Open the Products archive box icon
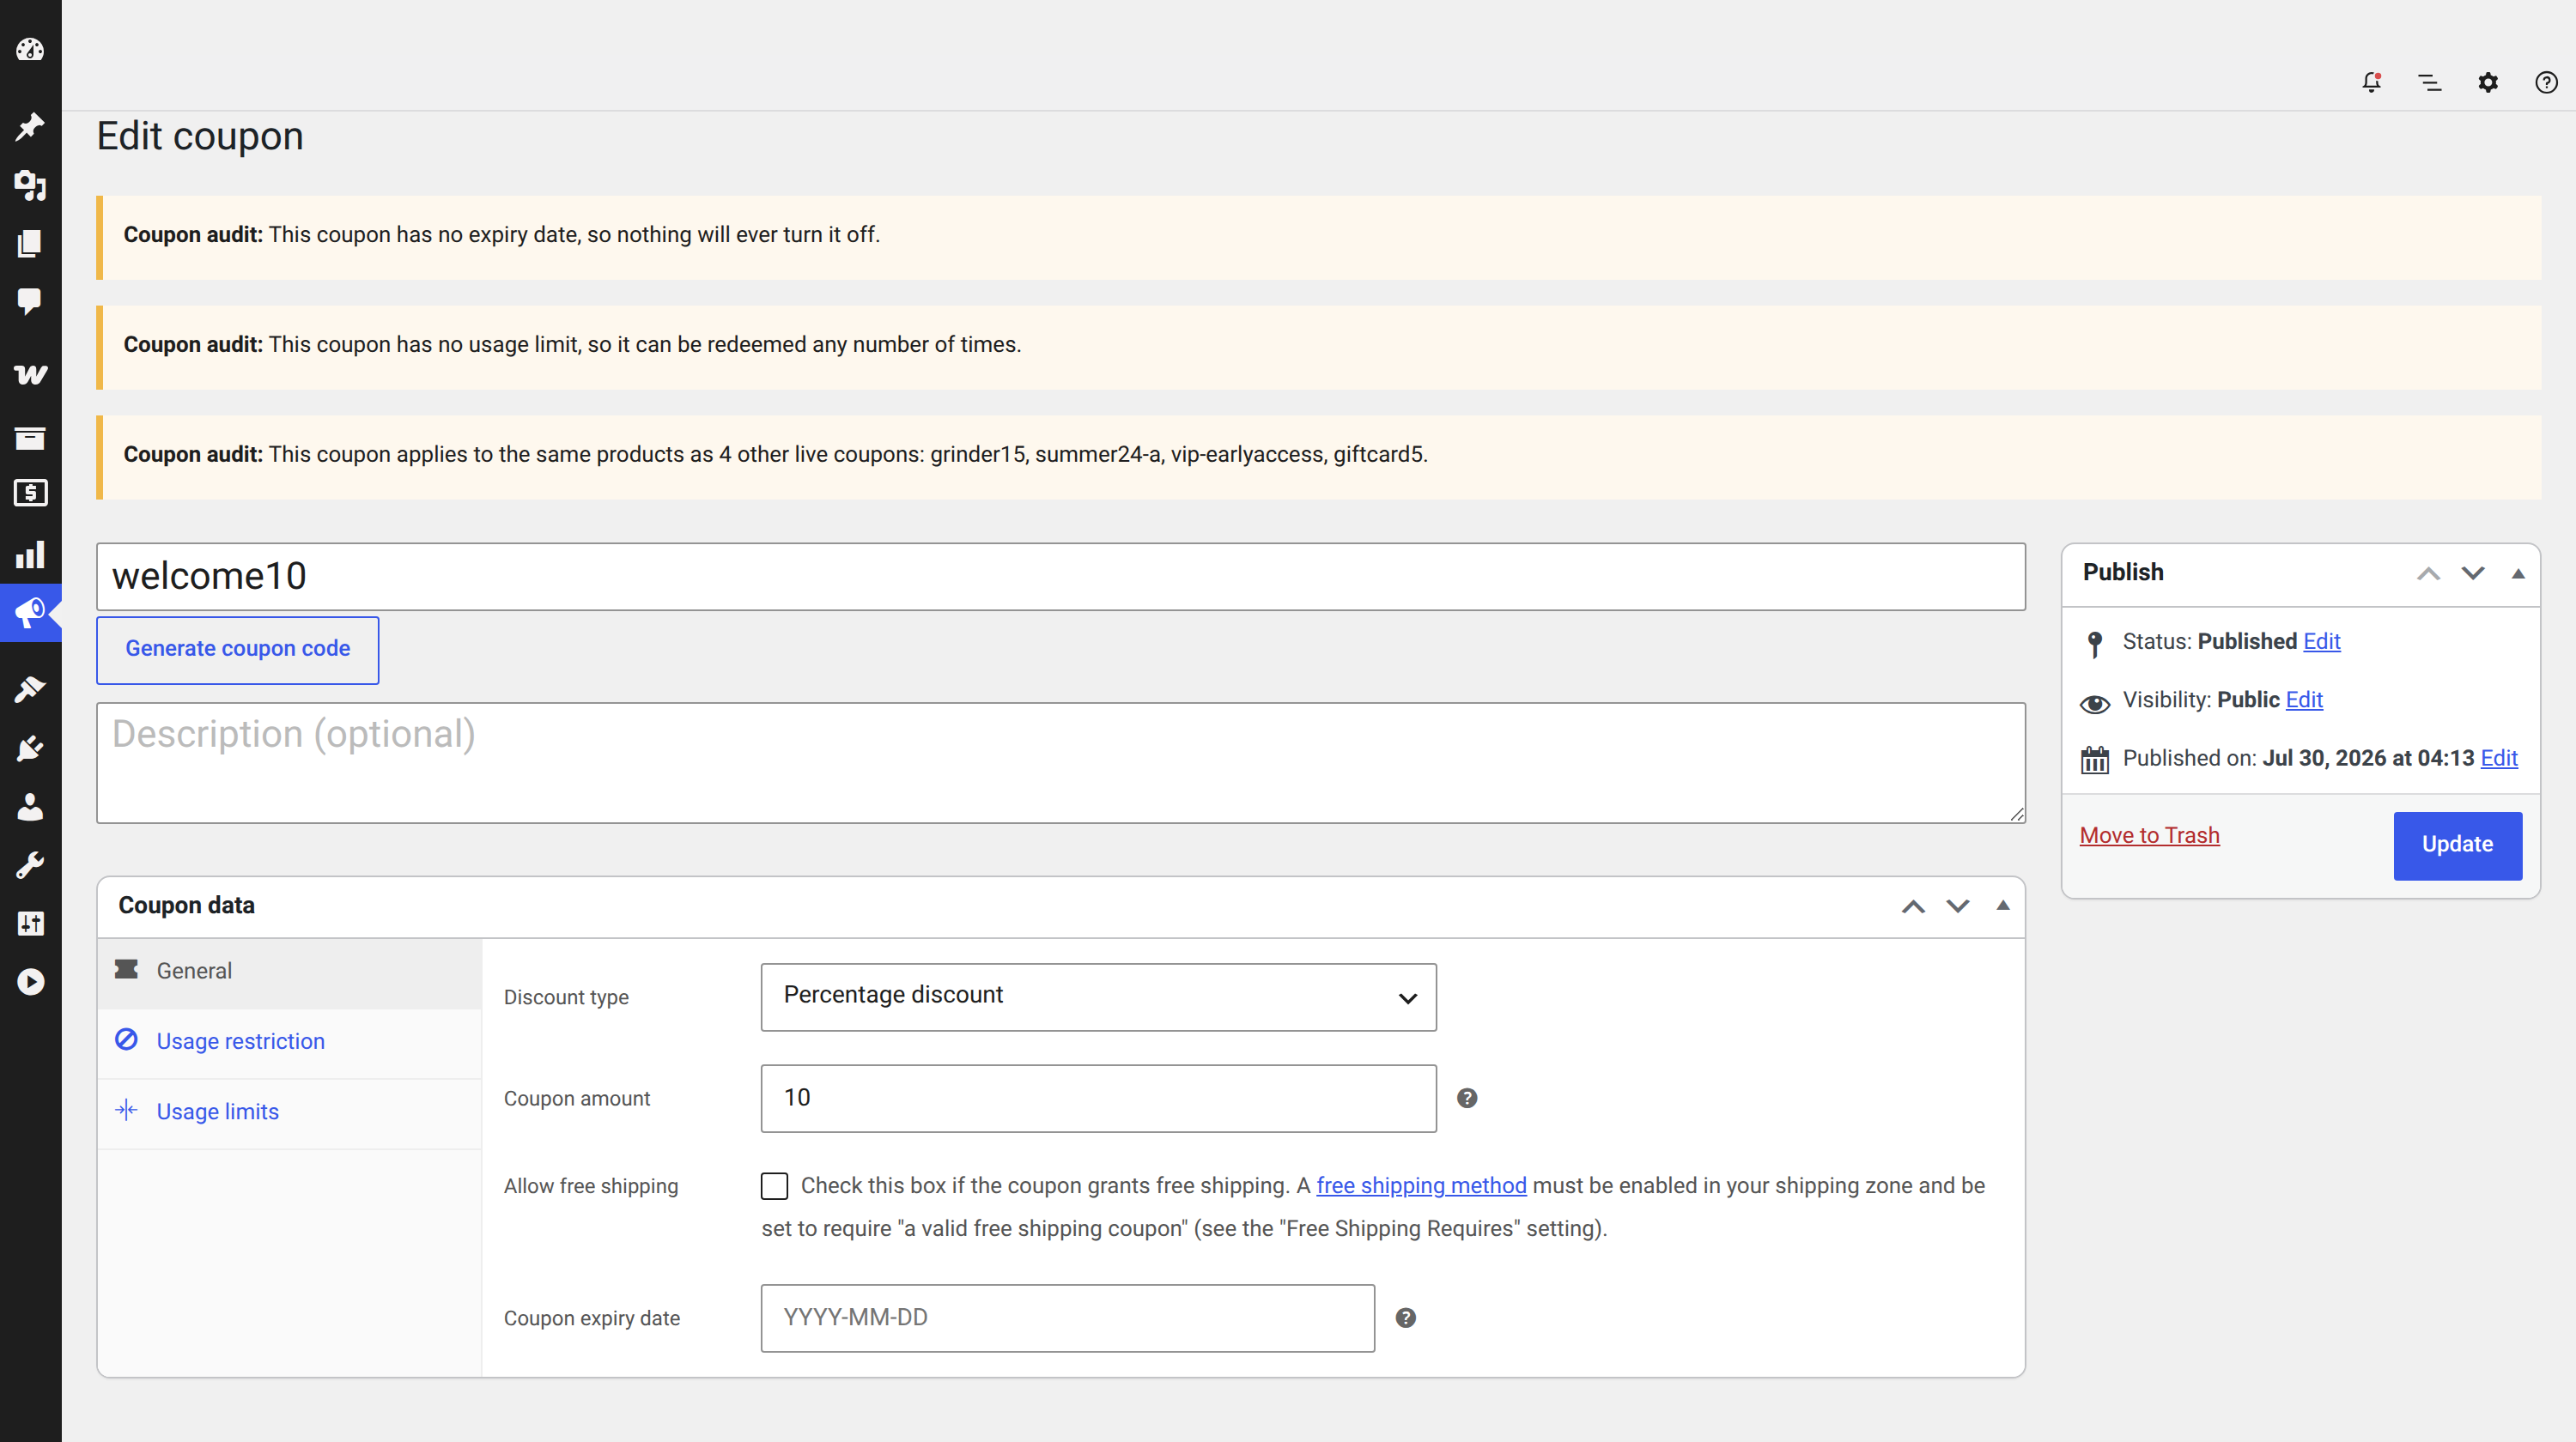The width and height of the screenshot is (2576, 1442). click(x=30, y=438)
